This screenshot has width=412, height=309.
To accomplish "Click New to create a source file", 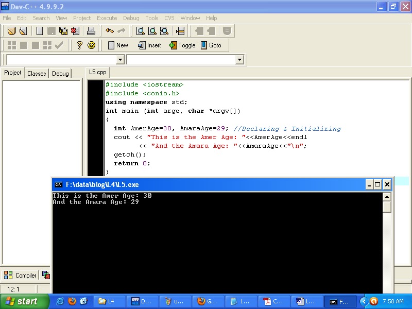I will pos(117,45).
